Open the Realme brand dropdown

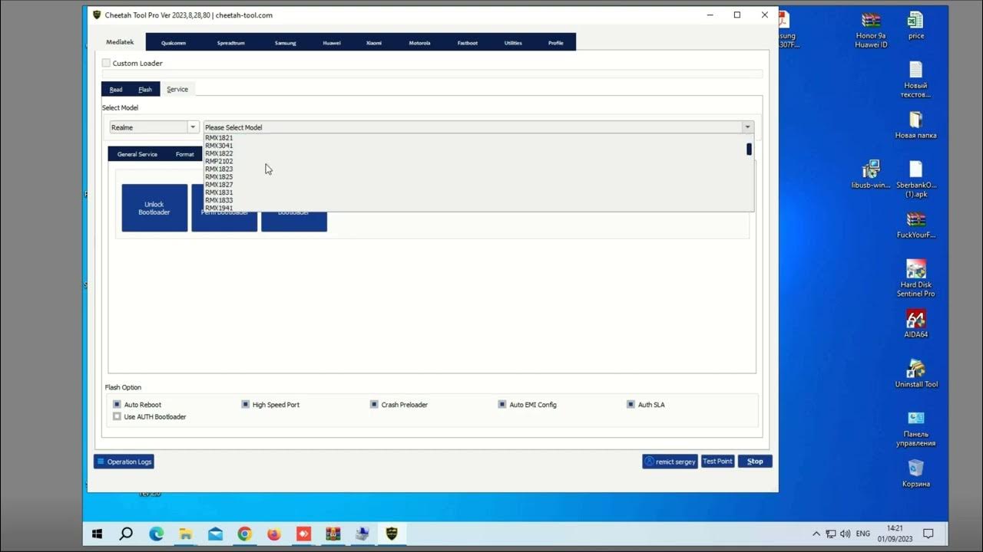(x=154, y=127)
